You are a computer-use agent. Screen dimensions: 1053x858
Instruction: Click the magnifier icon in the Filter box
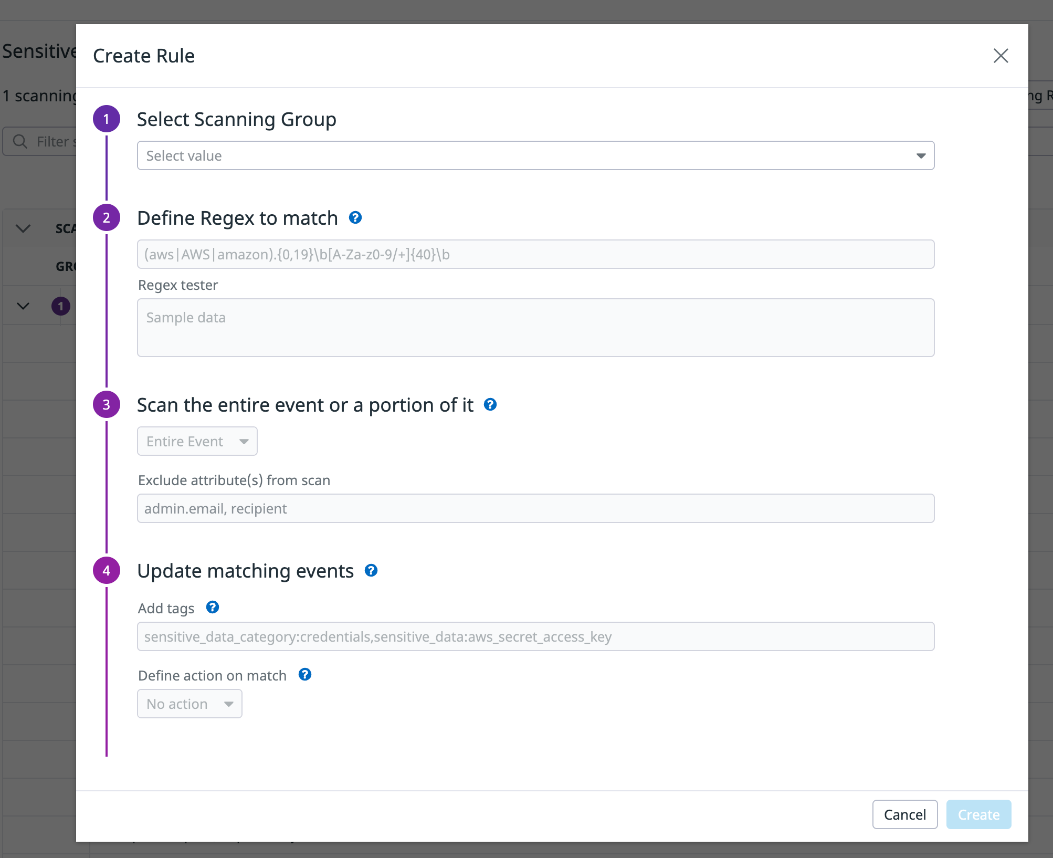click(x=20, y=141)
